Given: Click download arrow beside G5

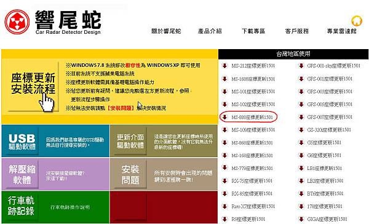Looking at the screenshot, I should click(301, 142).
